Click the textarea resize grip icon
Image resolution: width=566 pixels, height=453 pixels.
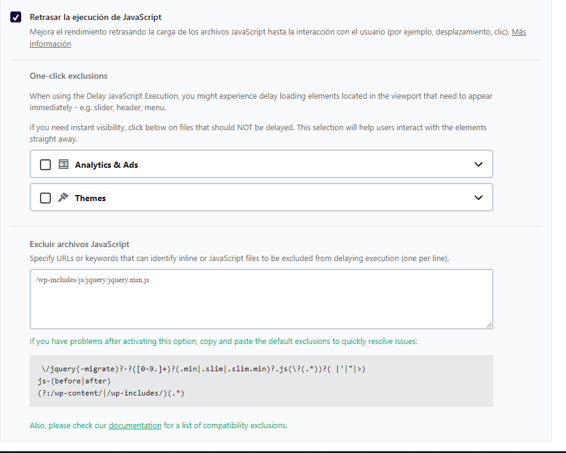489,325
